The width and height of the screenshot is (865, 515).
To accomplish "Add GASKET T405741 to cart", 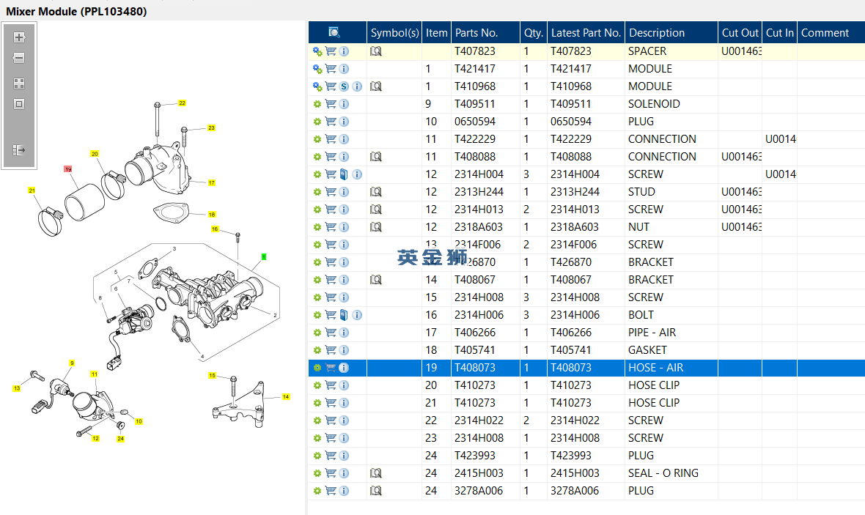I will coord(331,350).
